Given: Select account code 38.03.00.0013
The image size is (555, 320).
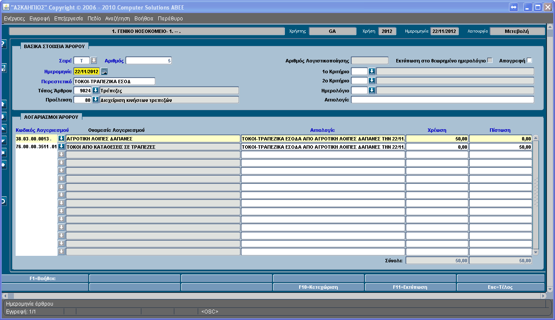Looking at the screenshot, I should coord(36,139).
